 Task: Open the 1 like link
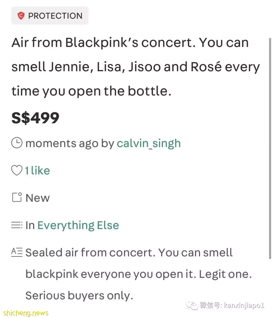click(x=37, y=171)
